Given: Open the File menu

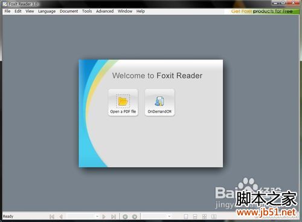Looking at the screenshot, I should 7,11.
